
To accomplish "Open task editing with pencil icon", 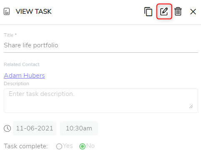I will coord(164,12).
